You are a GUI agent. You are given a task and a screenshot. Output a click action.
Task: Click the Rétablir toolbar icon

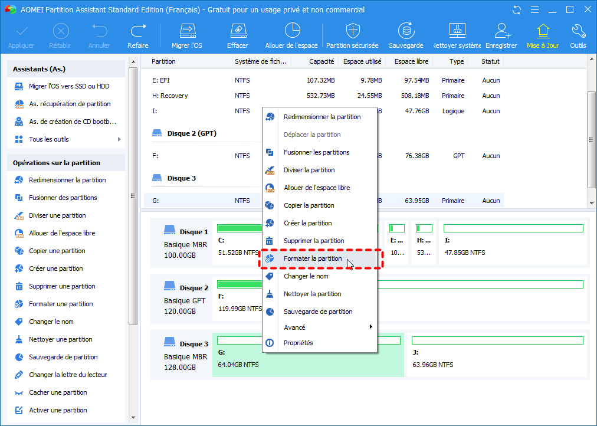point(60,37)
